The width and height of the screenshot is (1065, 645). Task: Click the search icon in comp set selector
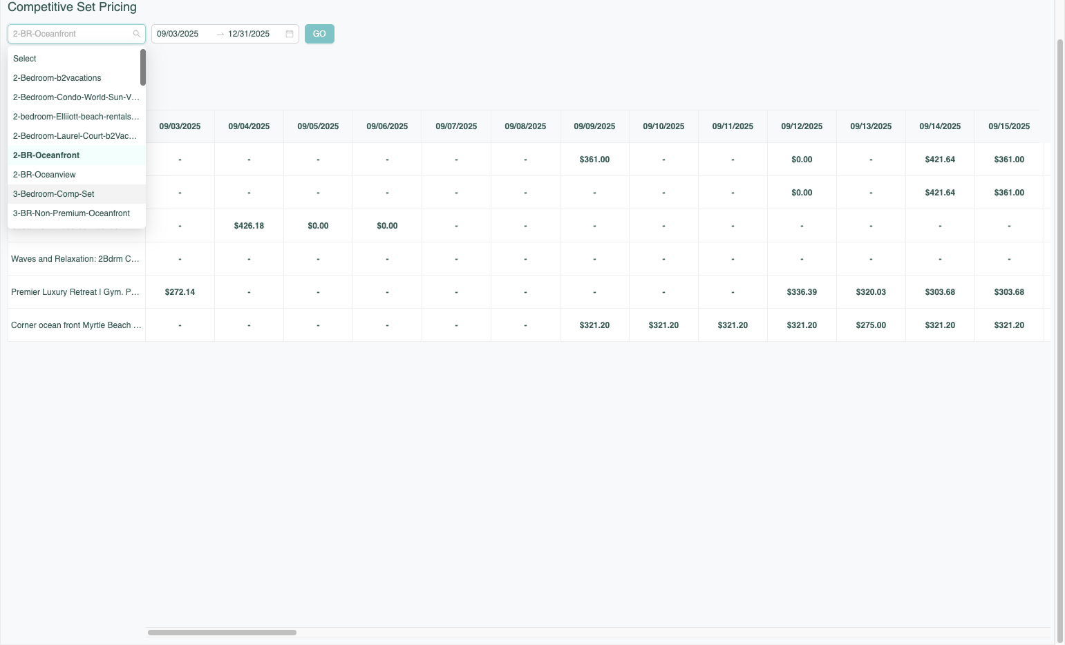(137, 34)
